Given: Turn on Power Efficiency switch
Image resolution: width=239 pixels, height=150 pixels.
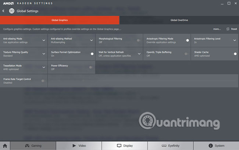Looking at the screenshot, I should [x=91, y=67].
